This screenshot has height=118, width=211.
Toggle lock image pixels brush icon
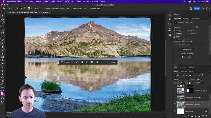tap(181, 83)
